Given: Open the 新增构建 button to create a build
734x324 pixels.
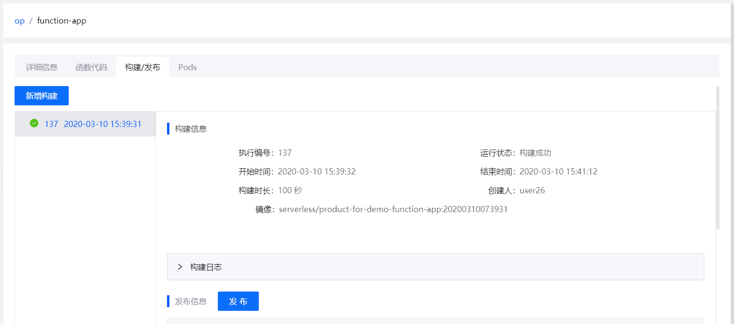Looking at the screenshot, I should [41, 95].
